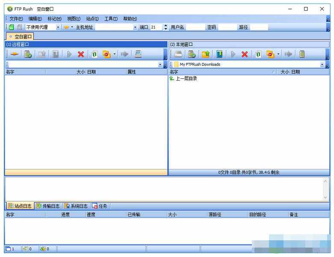The image size is (334, 257).
Task: Expand arrow next to remote checkmark folder
Action: click(x=114, y=54)
